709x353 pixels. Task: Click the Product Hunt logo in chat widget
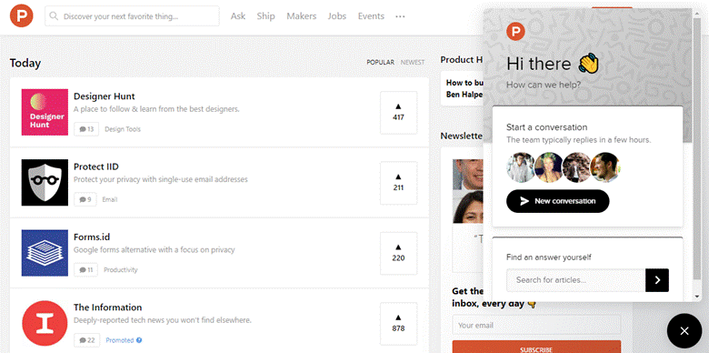click(515, 32)
